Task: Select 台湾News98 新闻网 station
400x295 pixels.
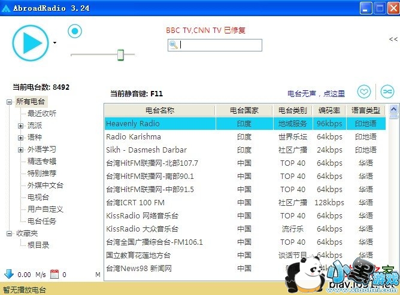Action: click(x=139, y=269)
